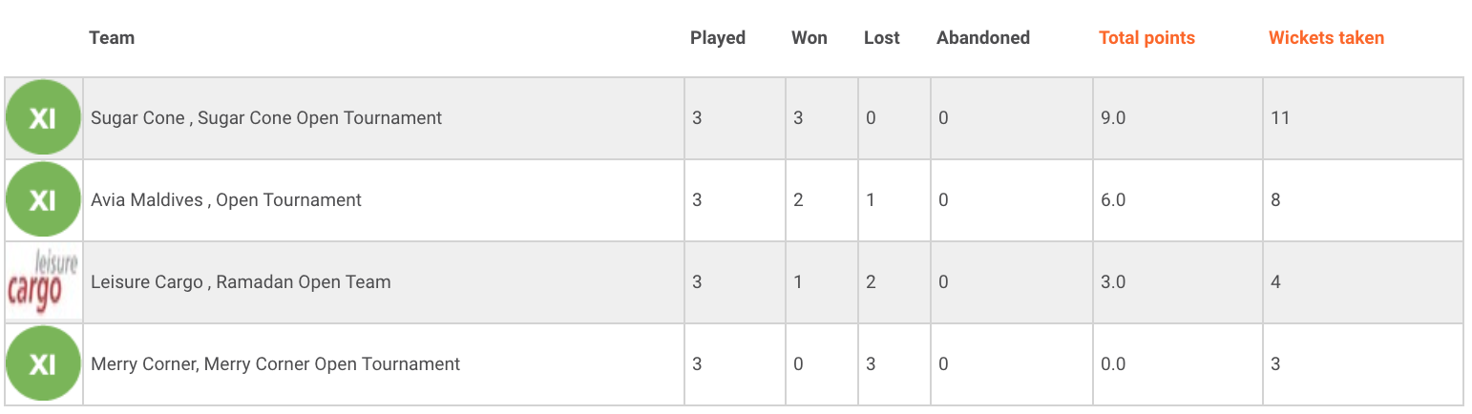
Task: Select Avia Maldives' 6.0 total points cell
Action: pyautogui.click(x=1178, y=200)
